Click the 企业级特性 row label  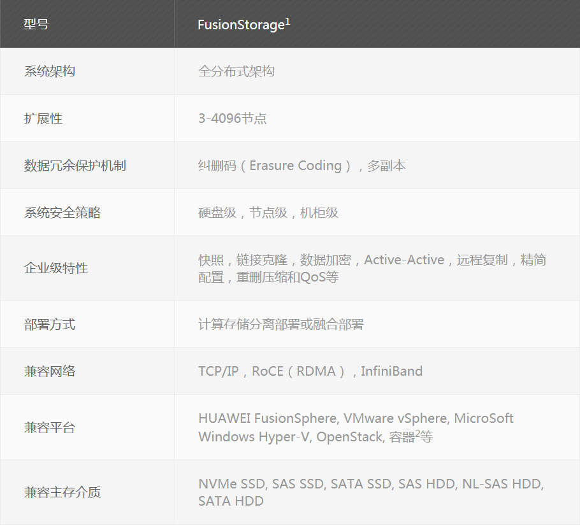(56, 268)
